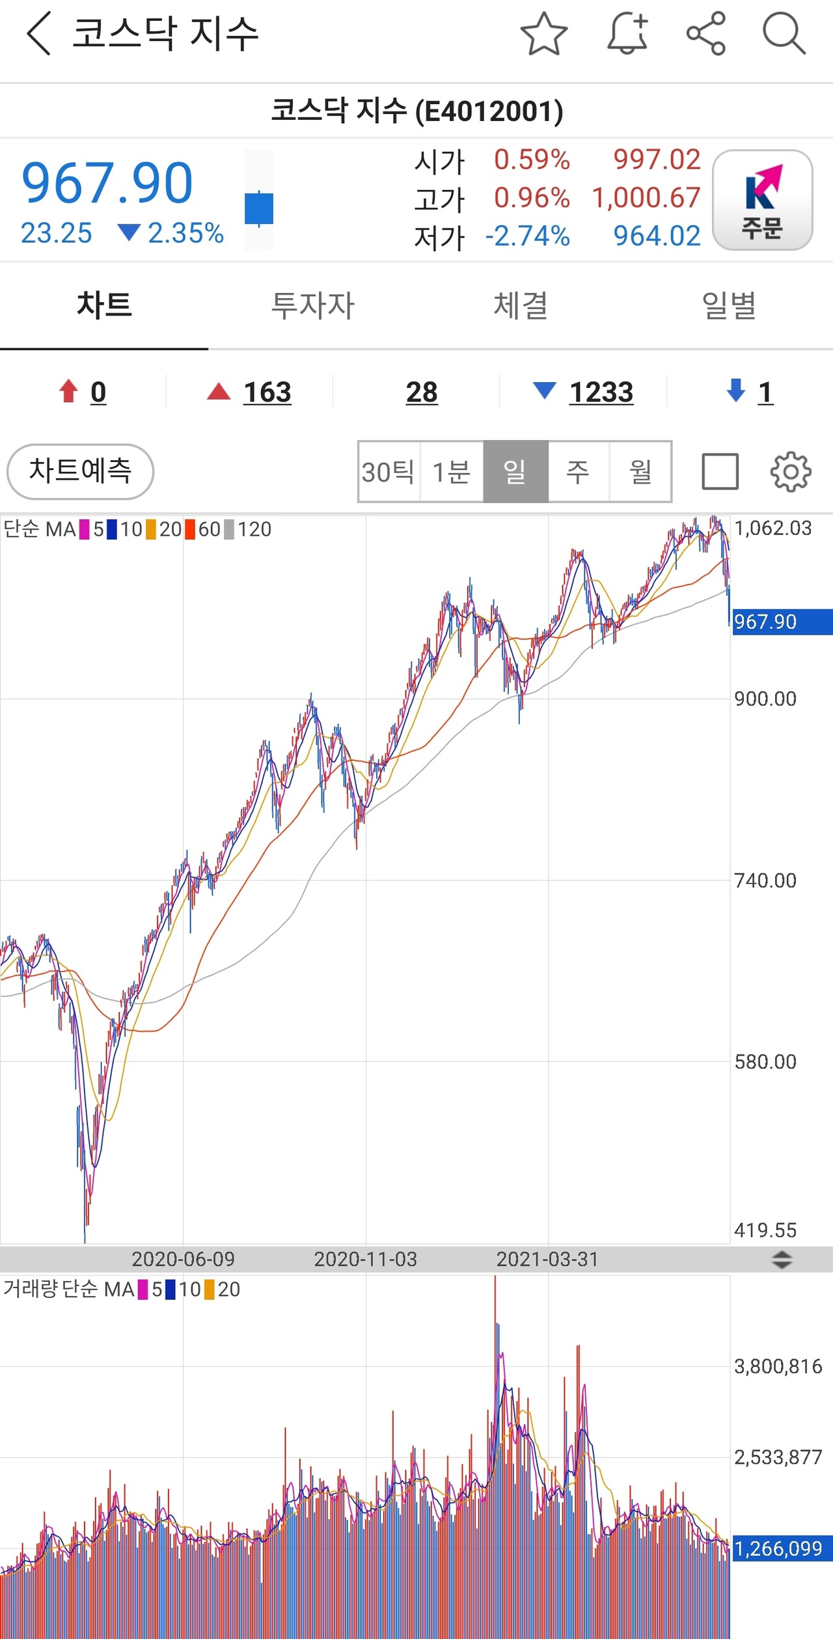Click the blue falling triangle icon
This screenshot has height=1639, width=833.
click(x=544, y=391)
